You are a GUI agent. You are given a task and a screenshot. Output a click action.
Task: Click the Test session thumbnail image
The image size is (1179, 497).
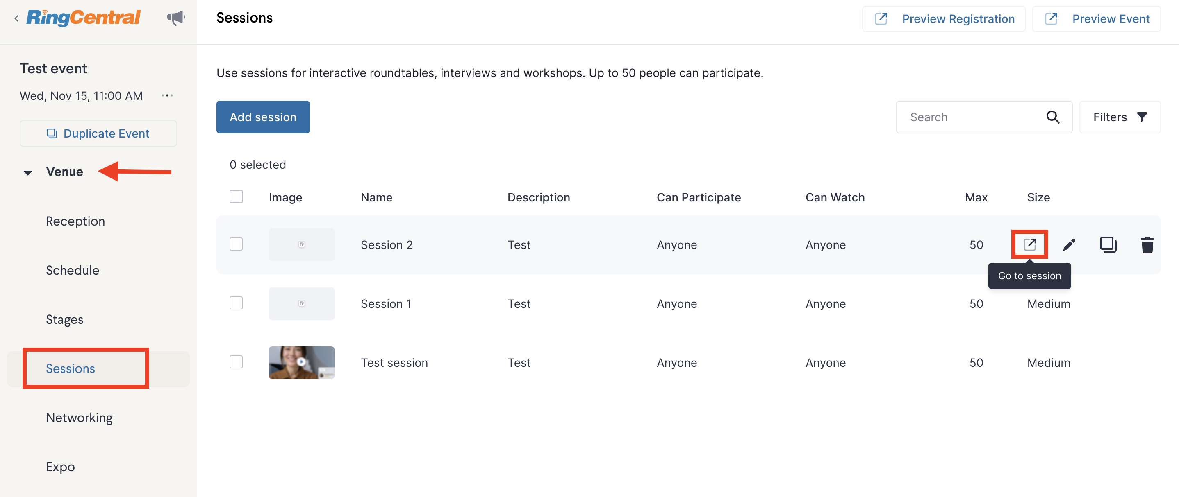[x=301, y=363]
